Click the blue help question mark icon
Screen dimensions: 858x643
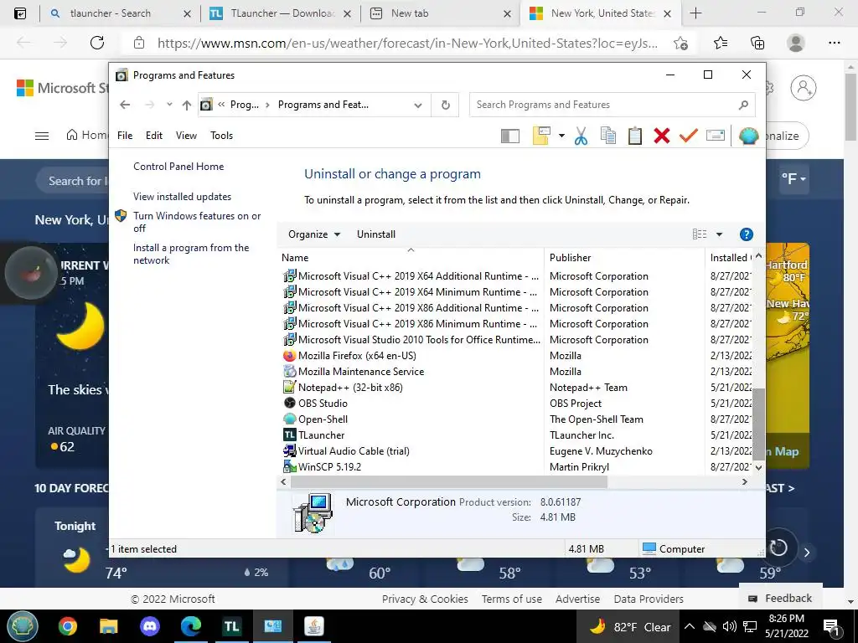(x=746, y=234)
